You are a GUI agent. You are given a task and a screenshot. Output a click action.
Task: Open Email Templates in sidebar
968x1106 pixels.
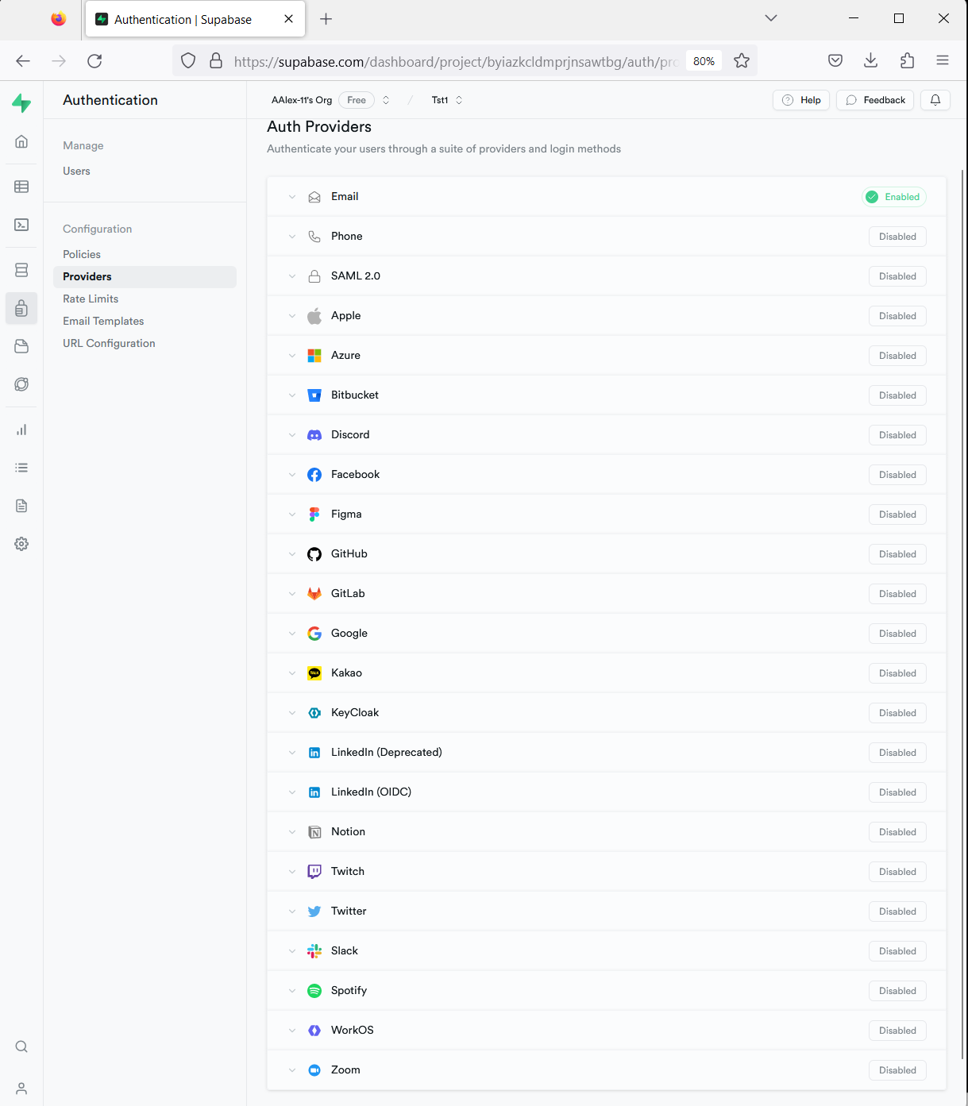coord(103,321)
